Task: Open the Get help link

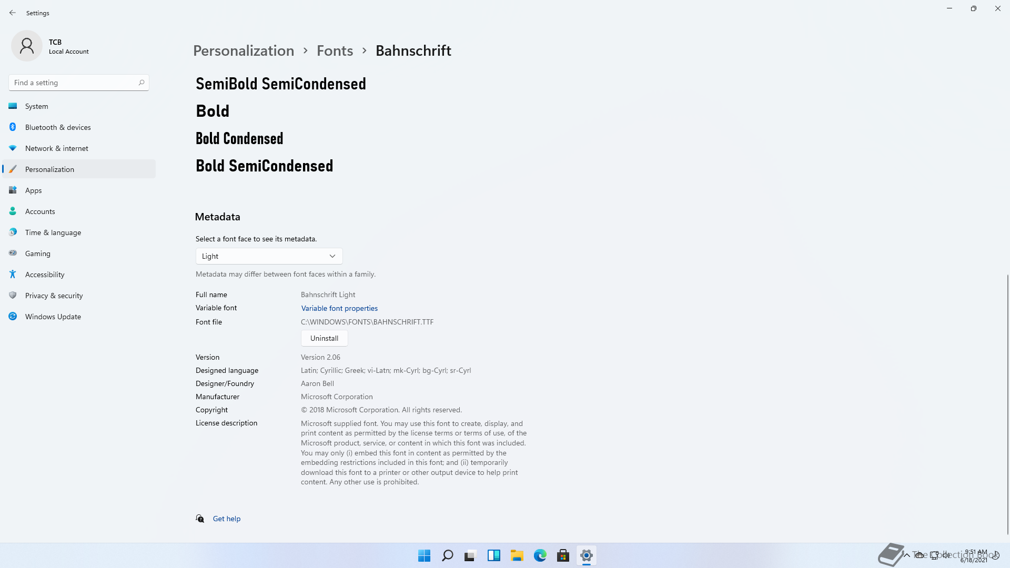Action: pyautogui.click(x=227, y=519)
